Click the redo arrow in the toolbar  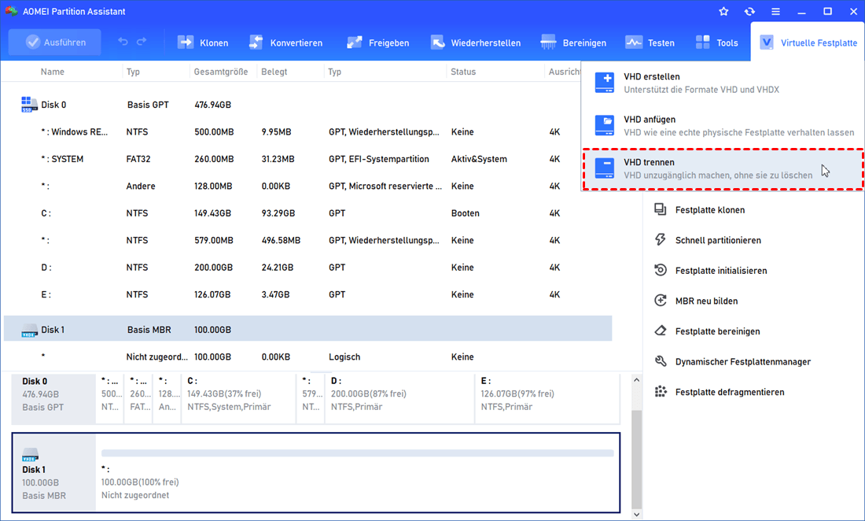142,42
